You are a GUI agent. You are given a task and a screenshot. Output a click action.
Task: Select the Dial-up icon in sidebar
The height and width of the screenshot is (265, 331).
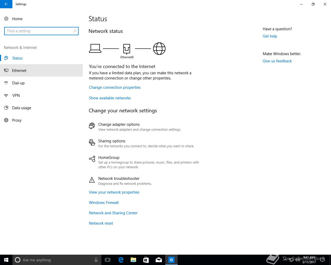click(6, 83)
